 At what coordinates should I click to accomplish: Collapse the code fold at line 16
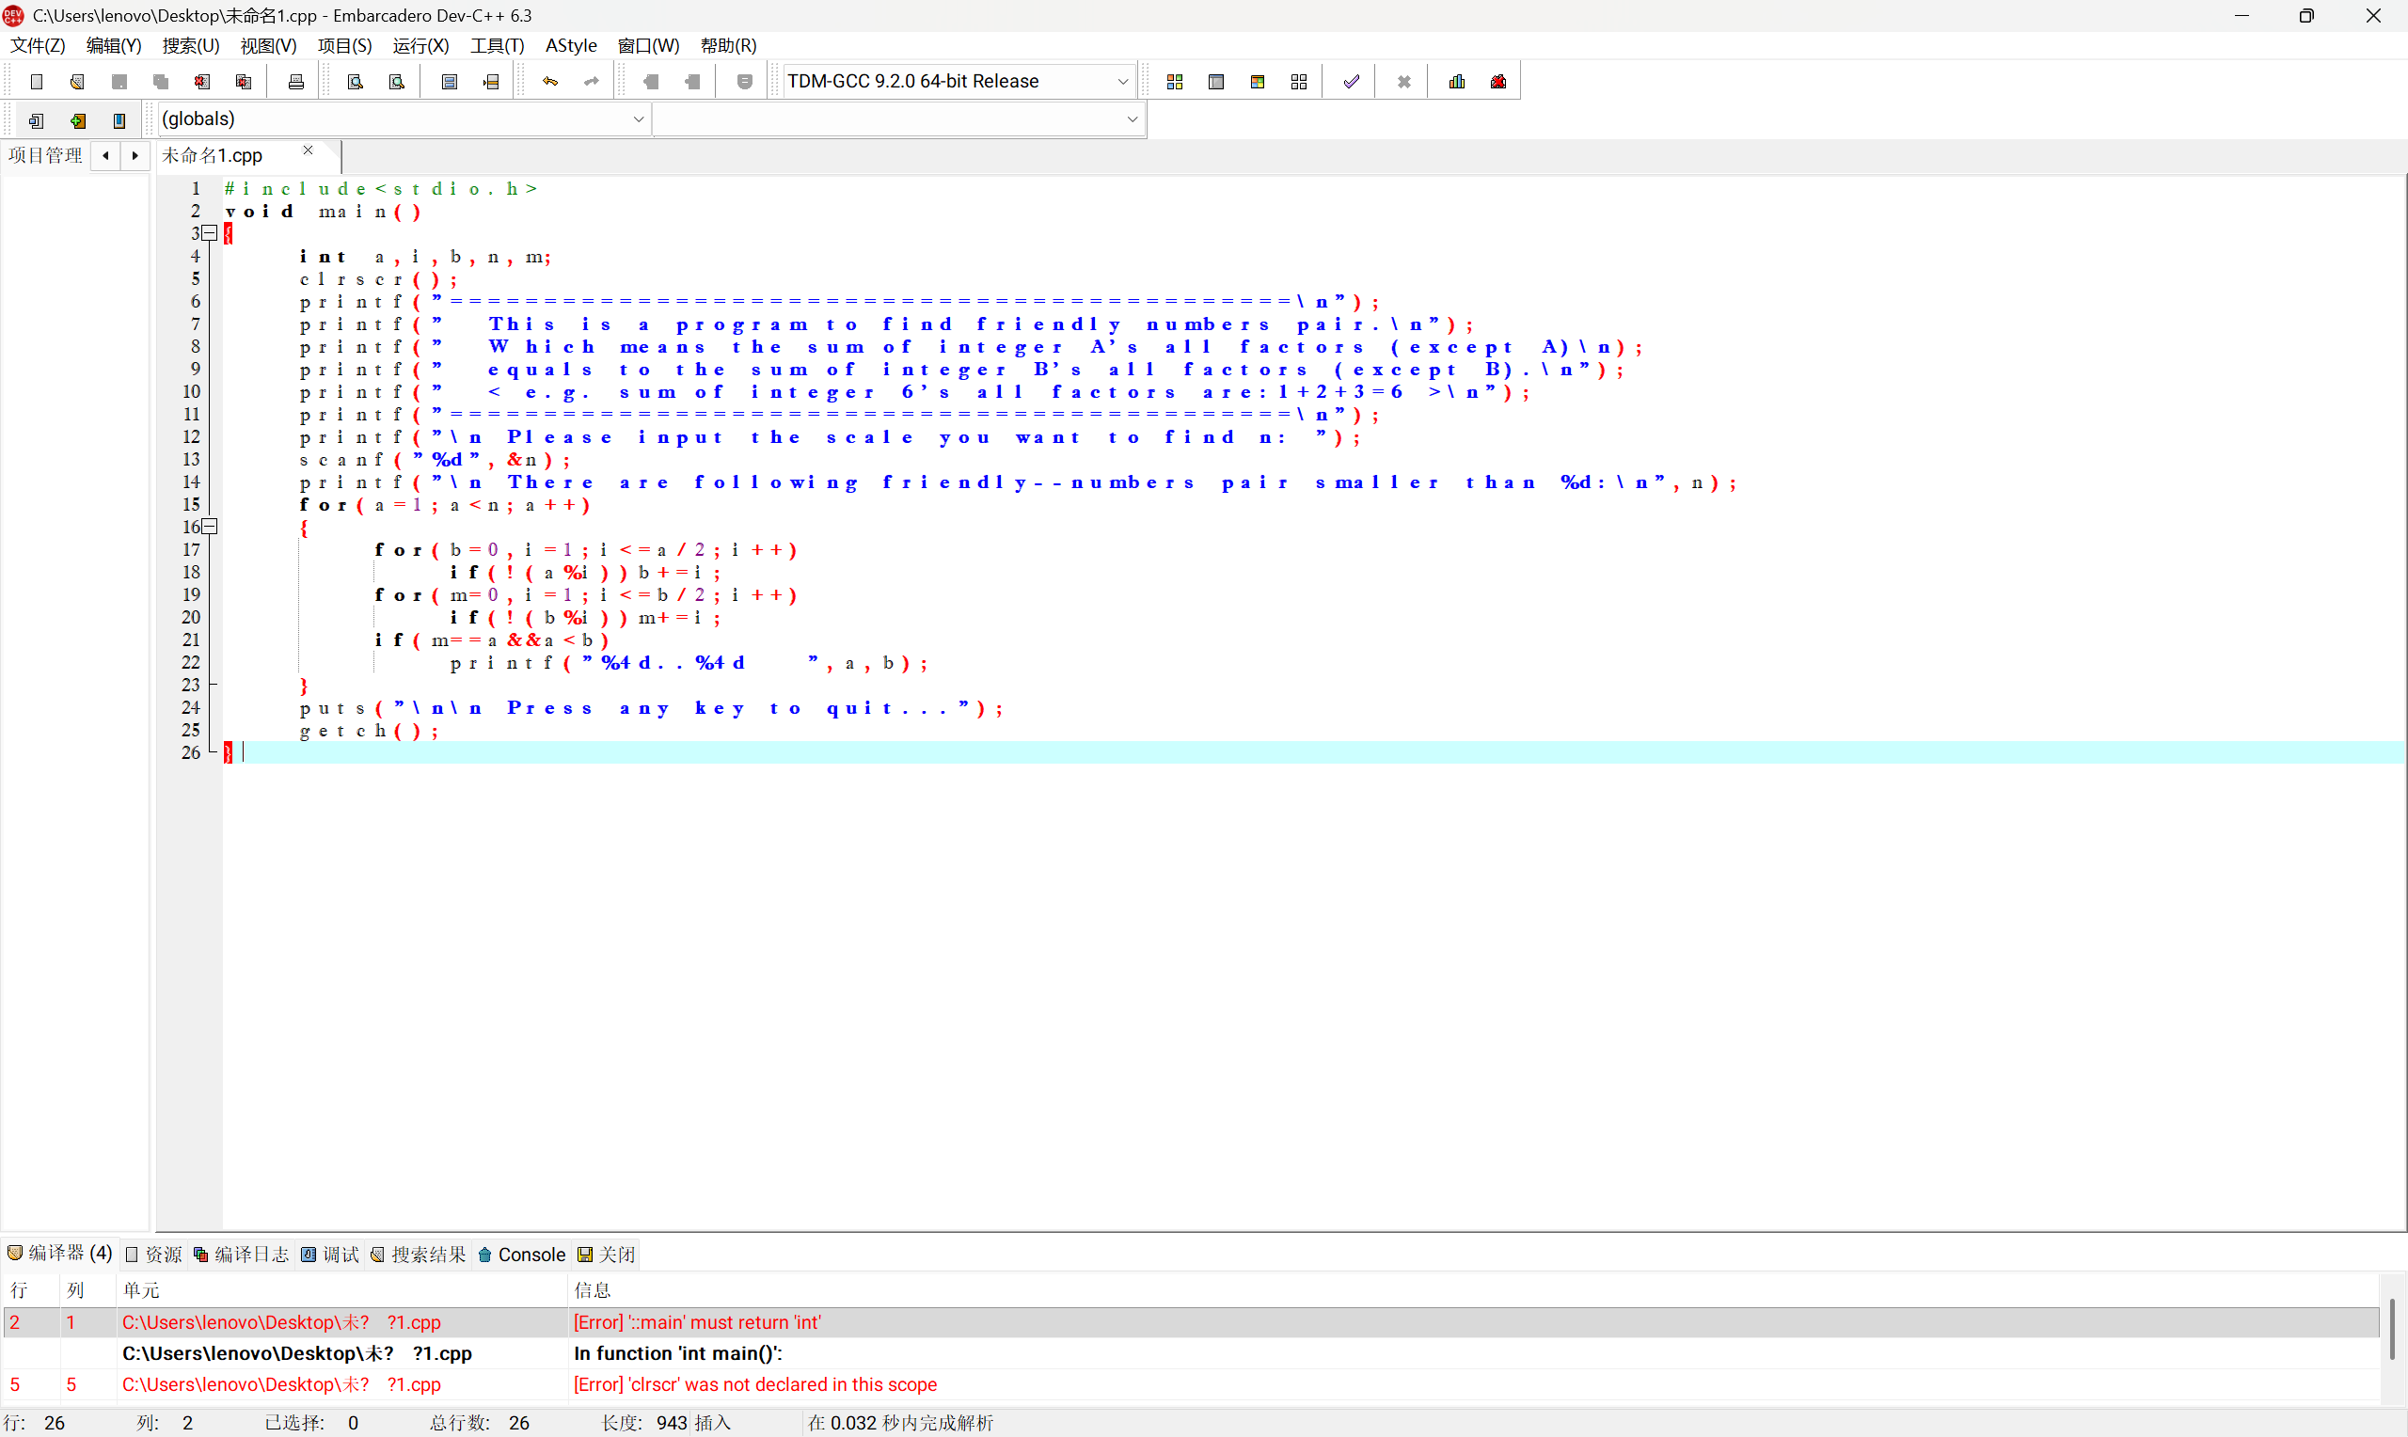(210, 527)
